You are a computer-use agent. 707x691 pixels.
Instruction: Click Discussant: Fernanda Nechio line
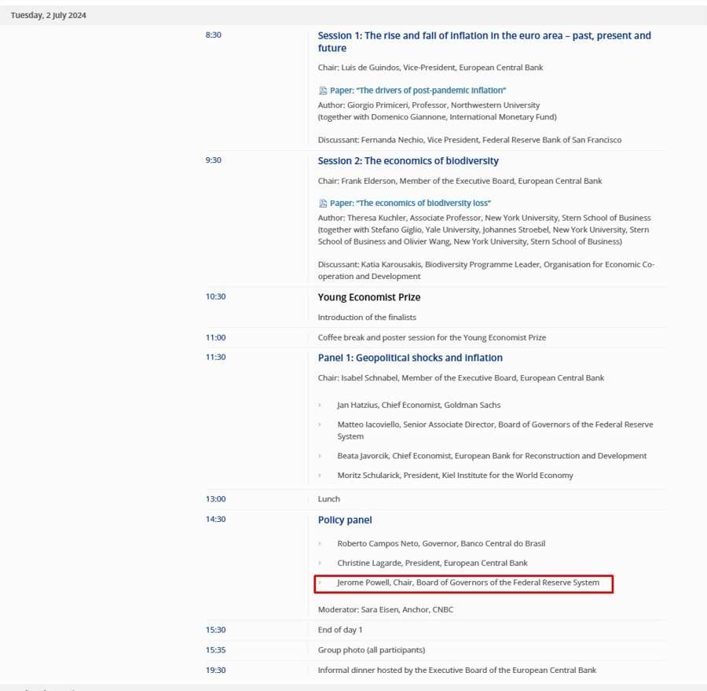click(x=470, y=140)
